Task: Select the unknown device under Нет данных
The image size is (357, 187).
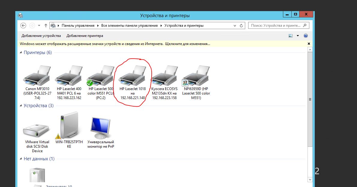Action: coord(37,175)
